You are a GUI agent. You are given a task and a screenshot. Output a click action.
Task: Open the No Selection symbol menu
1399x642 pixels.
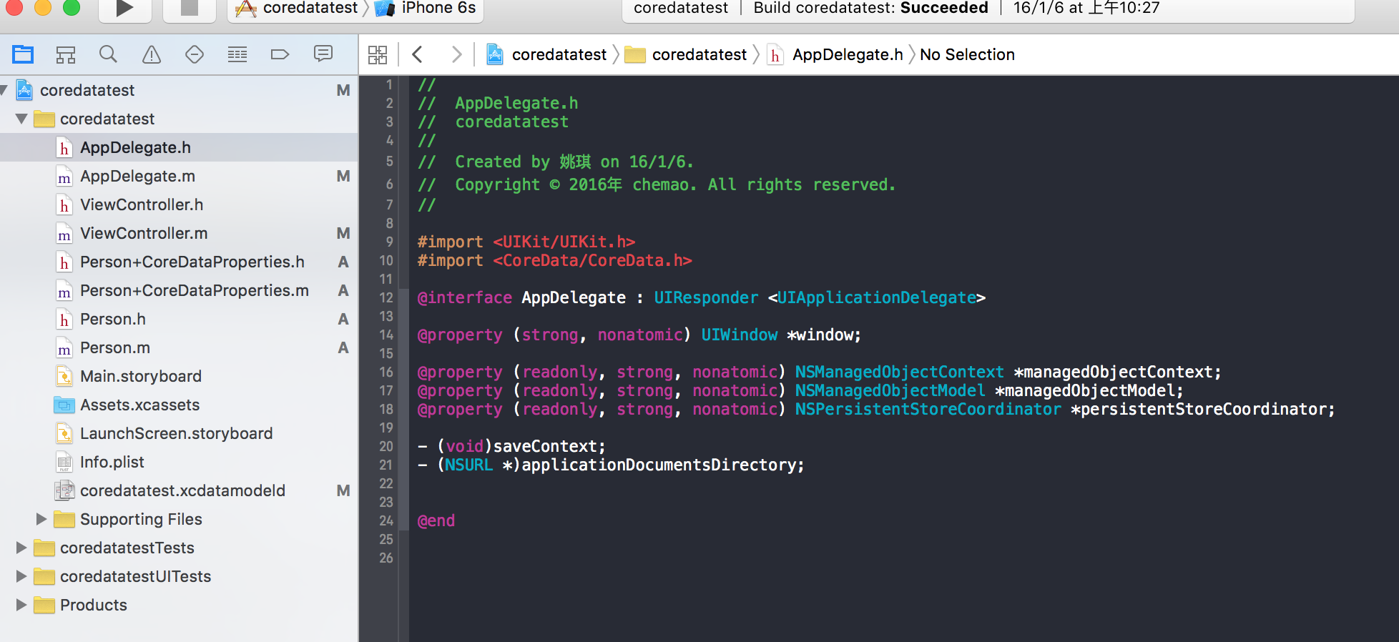[x=967, y=55]
